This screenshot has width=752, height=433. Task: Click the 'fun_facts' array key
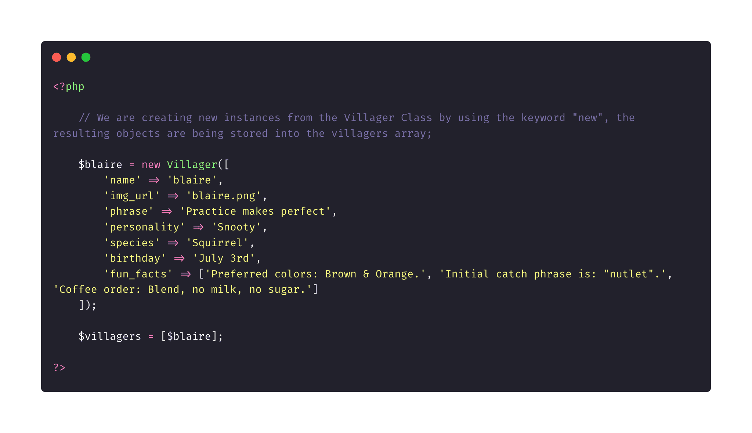pyautogui.click(x=138, y=274)
